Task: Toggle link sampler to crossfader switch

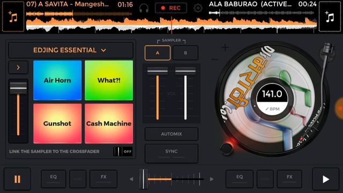Action: (x=123, y=151)
